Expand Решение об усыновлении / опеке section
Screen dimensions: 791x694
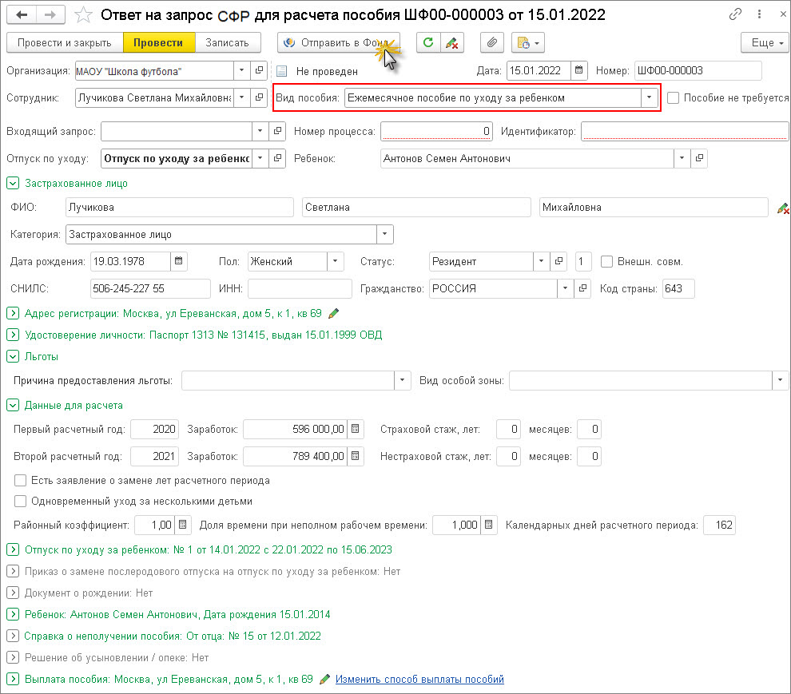click(13, 657)
